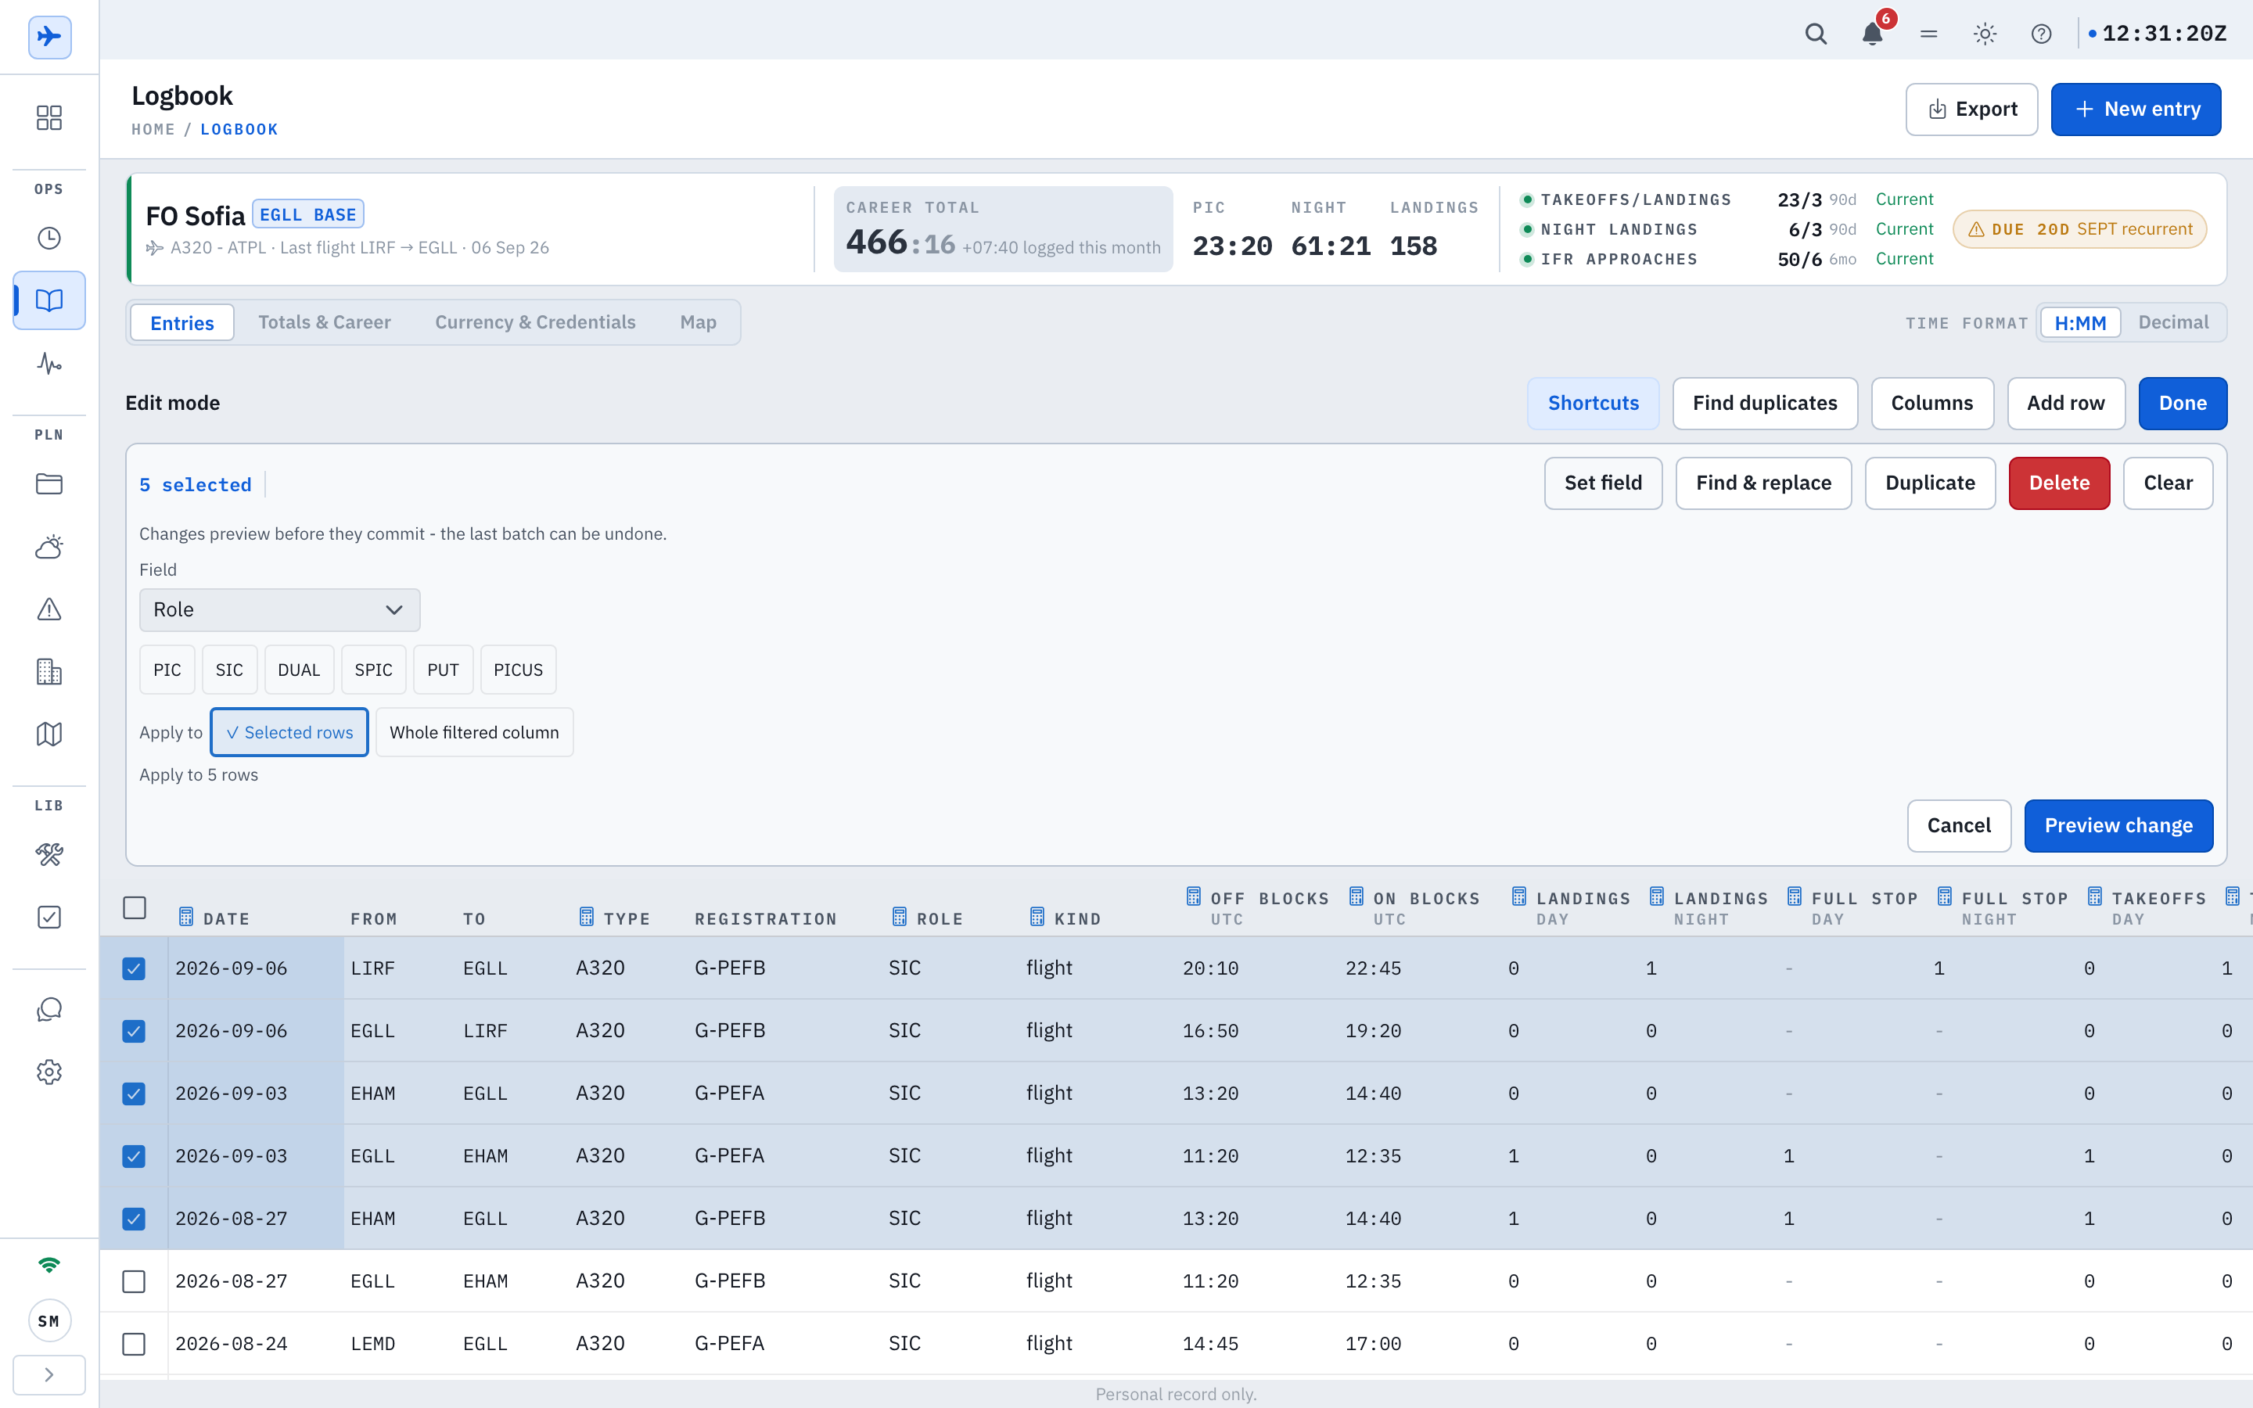The height and width of the screenshot is (1408, 2253).
Task: Open the checklist checkmark icon in sidebar
Action: pyautogui.click(x=49, y=918)
